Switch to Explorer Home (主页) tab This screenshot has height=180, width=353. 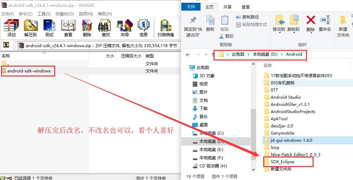pos(209,7)
